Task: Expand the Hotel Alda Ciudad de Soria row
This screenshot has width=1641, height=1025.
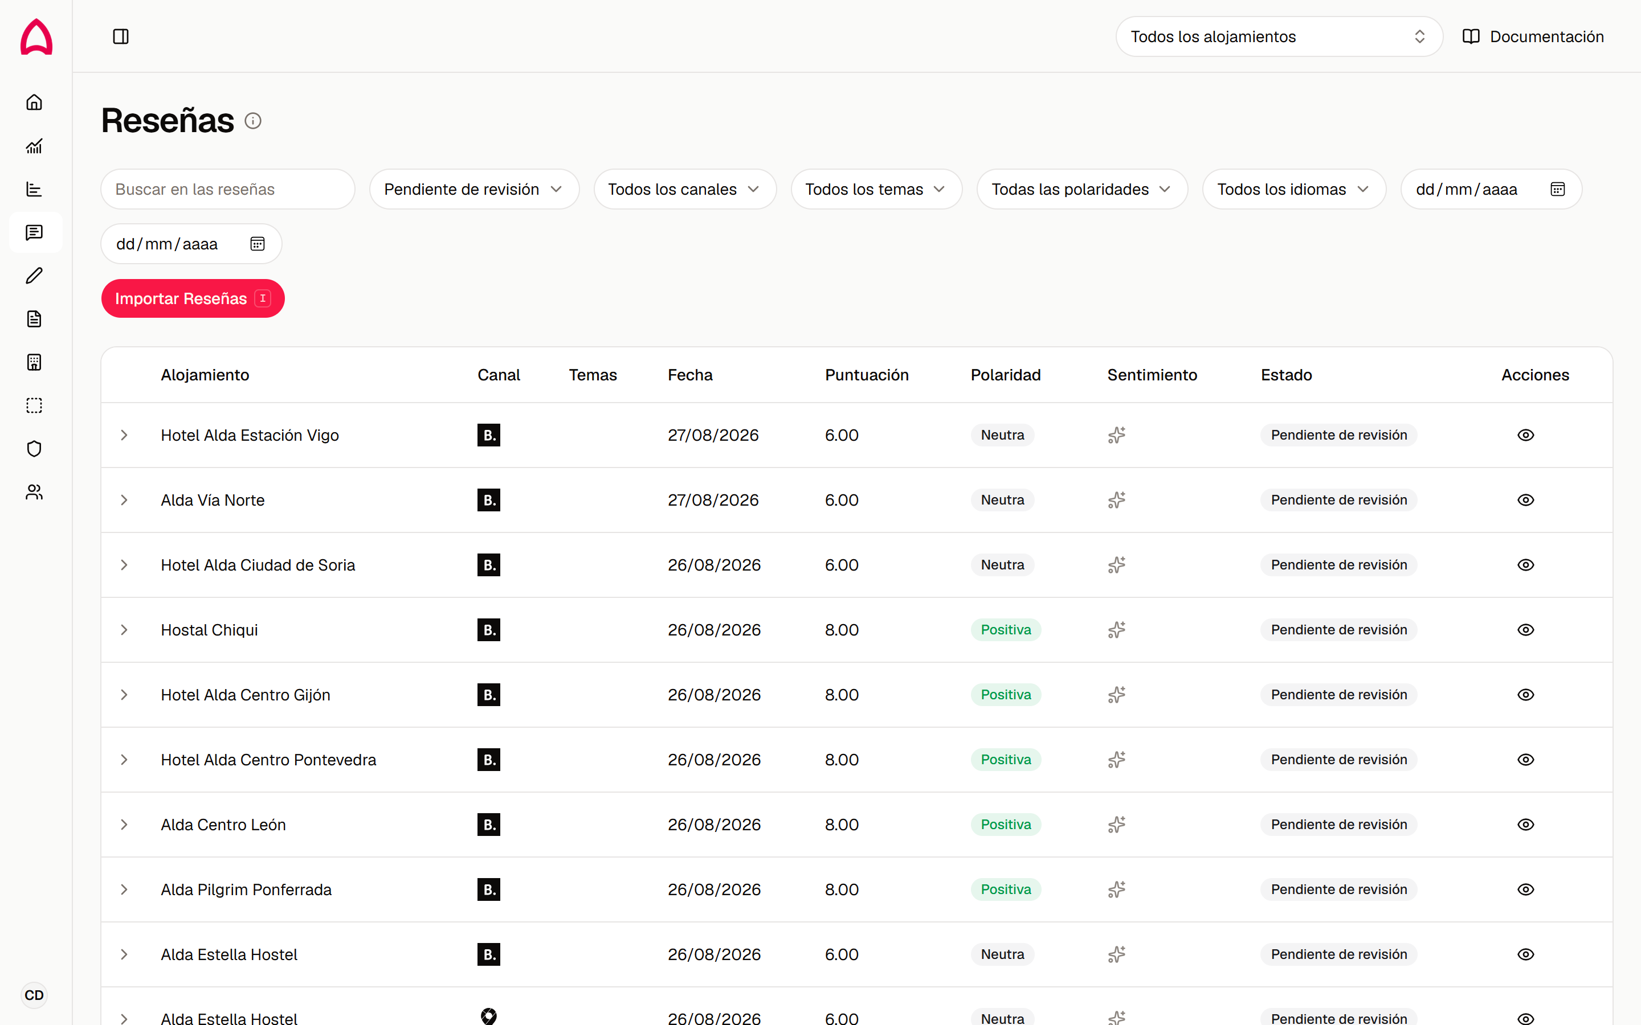Action: (124, 565)
